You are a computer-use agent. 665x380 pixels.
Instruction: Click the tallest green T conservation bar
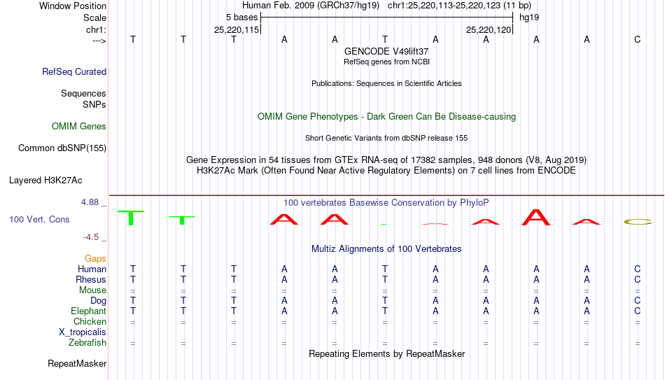tap(131, 218)
